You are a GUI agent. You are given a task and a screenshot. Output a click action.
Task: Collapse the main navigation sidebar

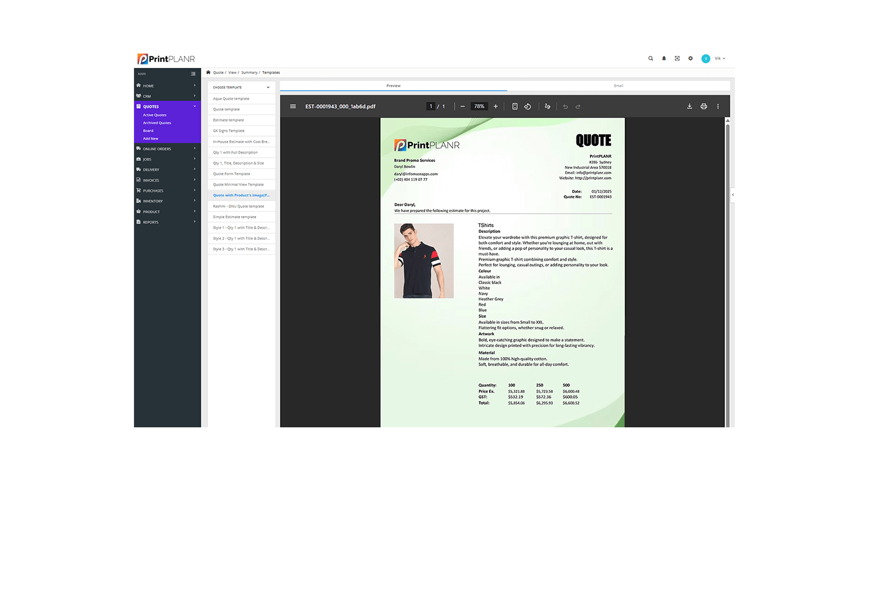coord(193,74)
